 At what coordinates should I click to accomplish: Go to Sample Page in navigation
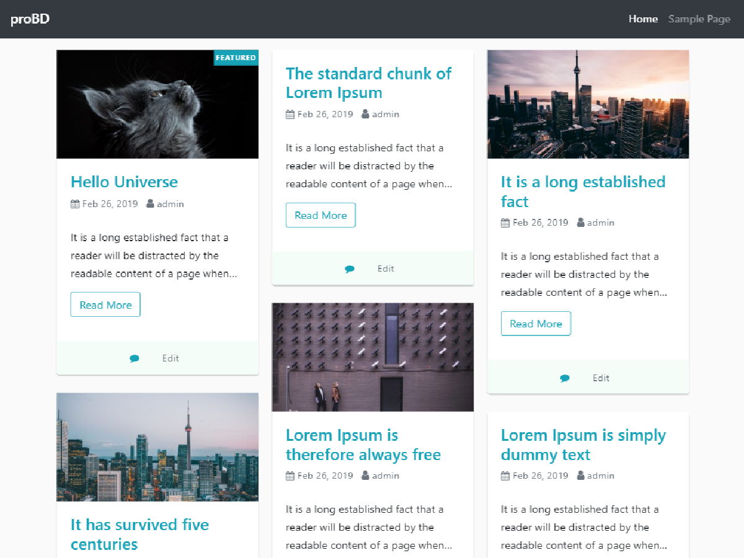click(x=699, y=19)
